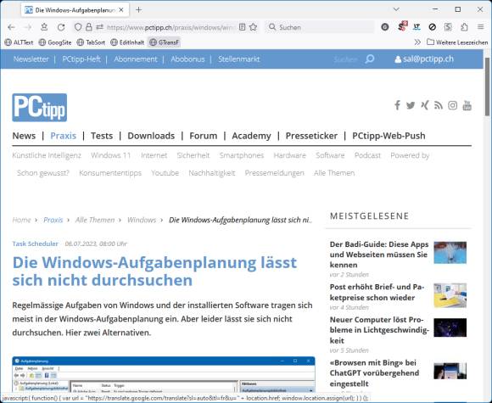The image size is (492, 403).
Task: Click the red S extension icon with badge
Action: [x=402, y=26]
